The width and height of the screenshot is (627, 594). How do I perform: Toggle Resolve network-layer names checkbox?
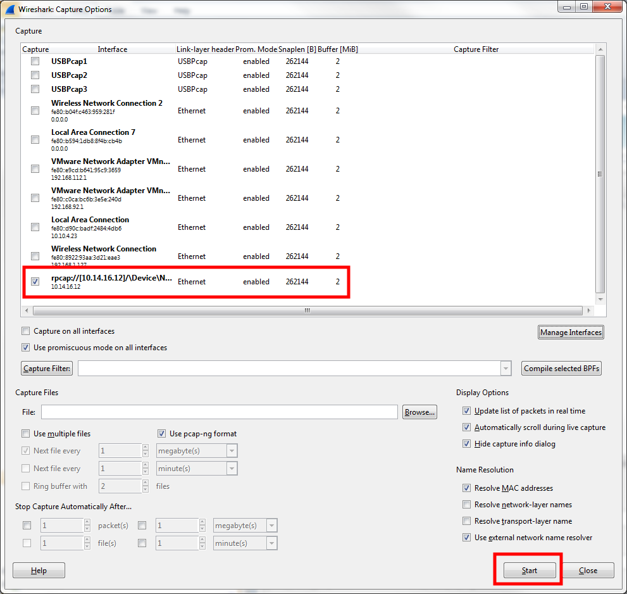[x=466, y=504]
